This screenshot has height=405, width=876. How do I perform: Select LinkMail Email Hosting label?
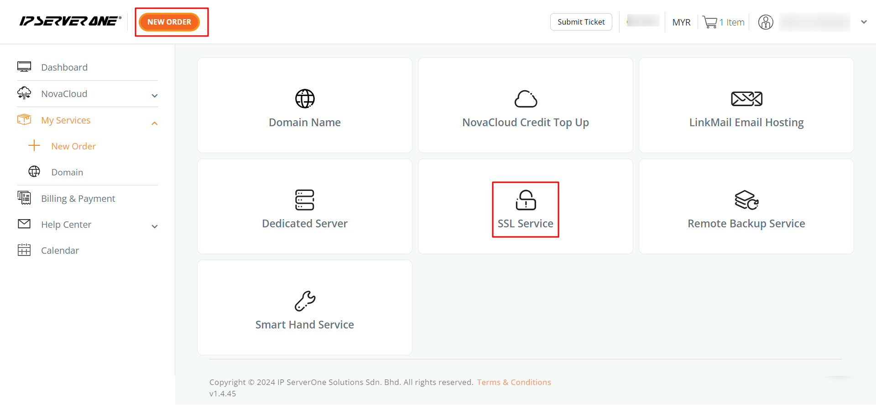(x=746, y=123)
